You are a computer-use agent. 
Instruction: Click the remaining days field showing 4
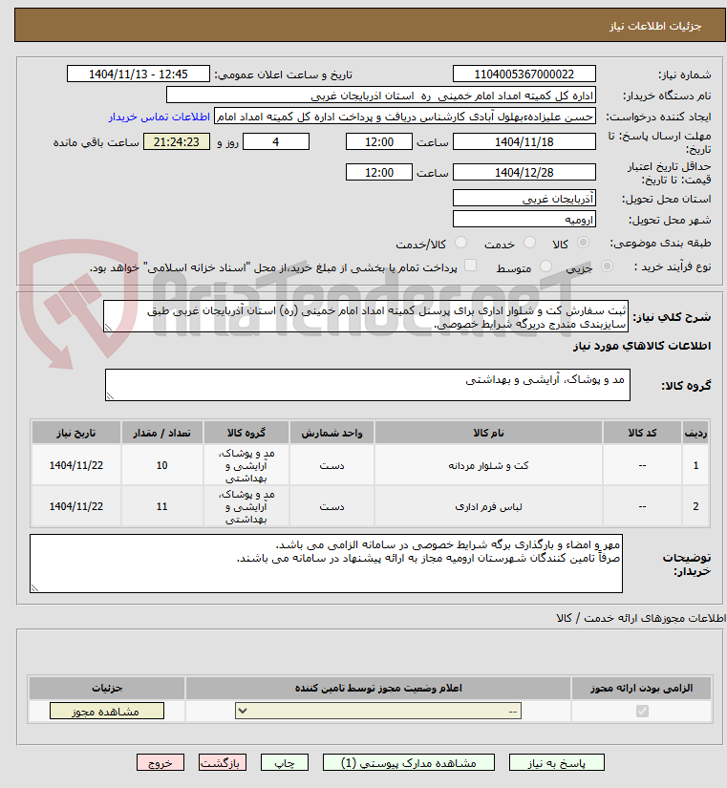point(276,141)
